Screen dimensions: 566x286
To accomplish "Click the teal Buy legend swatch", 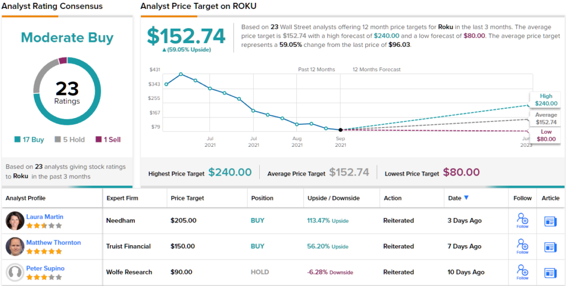I will point(17,140).
